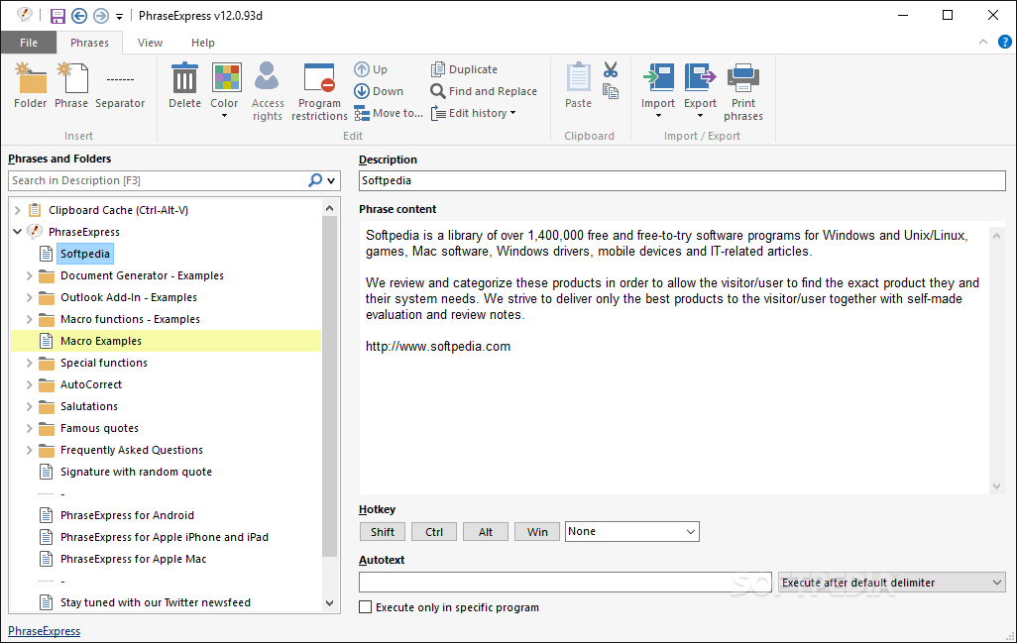The height and width of the screenshot is (643, 1017).
Task: Click Move to... in ribbon
Action: 389,113
